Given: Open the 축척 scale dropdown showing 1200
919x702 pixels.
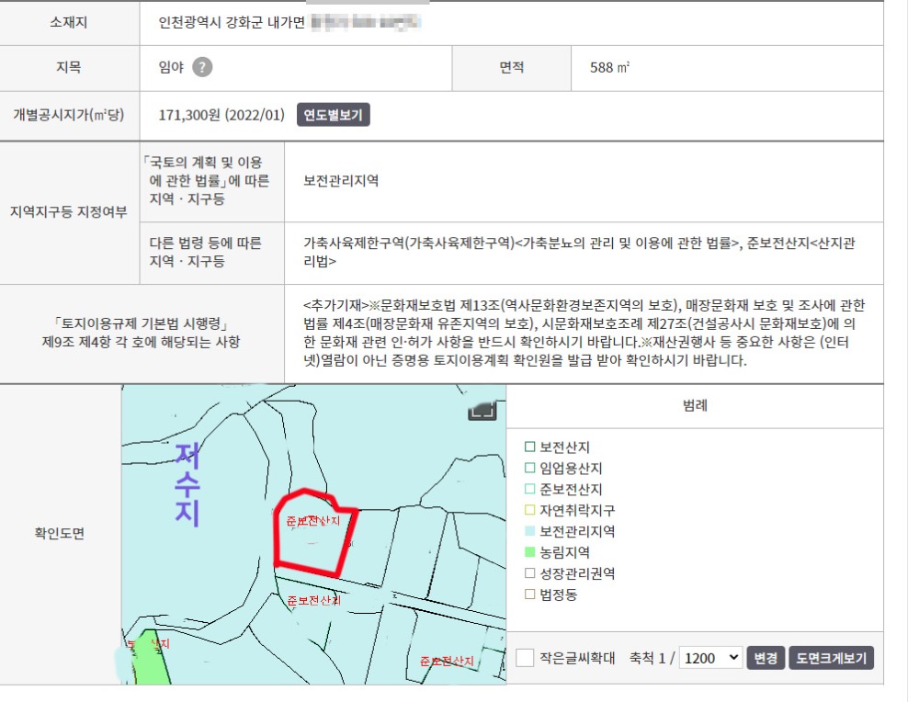Looking at the screenshot, I should (x=710, y=658).
